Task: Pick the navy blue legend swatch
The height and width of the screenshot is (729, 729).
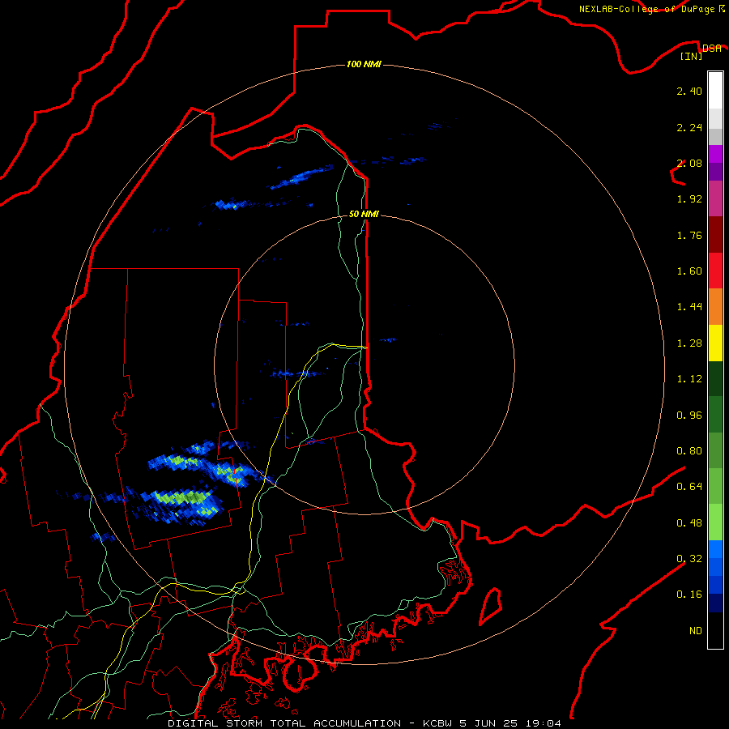Action: tap(715, 603)
